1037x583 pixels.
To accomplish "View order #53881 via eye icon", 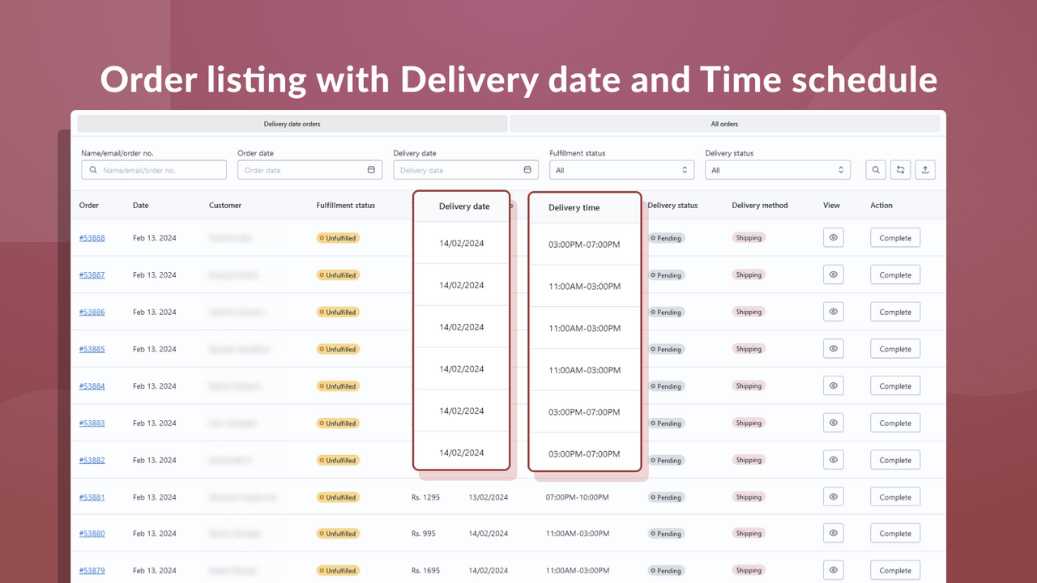I will tap(833, 497).
